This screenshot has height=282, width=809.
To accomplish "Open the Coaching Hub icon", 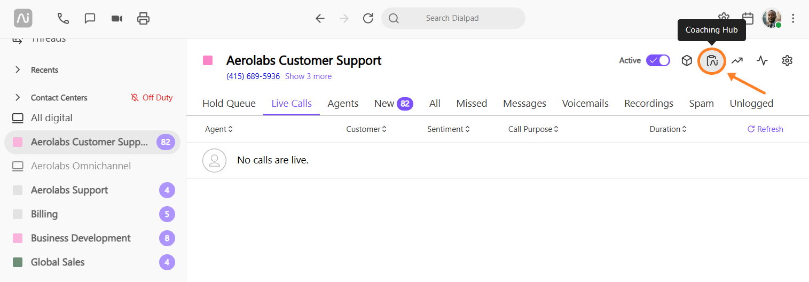I will tap(712, 61).
